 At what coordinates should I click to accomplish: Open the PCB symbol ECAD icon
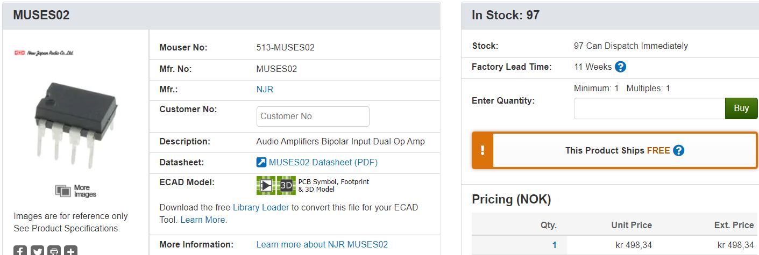[x=266, y=185]
